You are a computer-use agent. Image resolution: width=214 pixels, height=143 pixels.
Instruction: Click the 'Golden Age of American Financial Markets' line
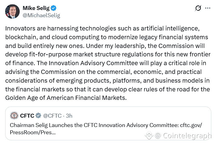point(66,98)
